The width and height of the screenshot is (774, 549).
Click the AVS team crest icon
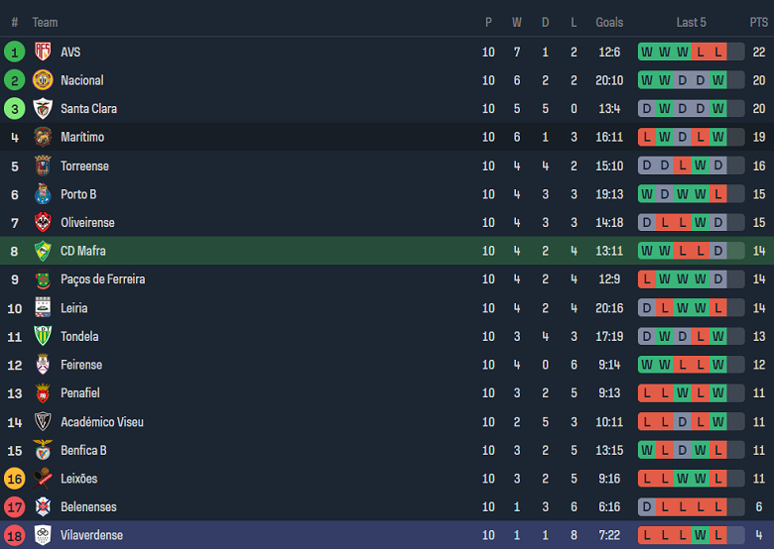coord(43,52)
